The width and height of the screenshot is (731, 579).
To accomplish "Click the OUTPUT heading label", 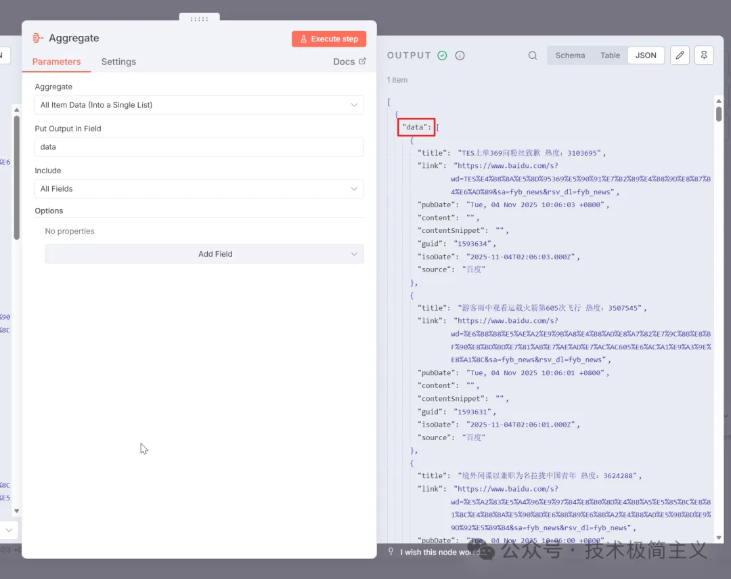I will point(409,56).
